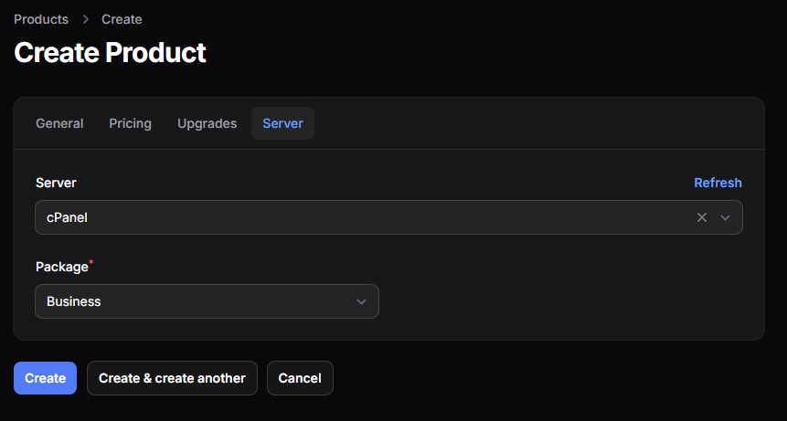Image resolution: width=787 pixels, height=421 pixels.
Task: Click the Package field label
Action: pyautogui.click(x=61, y=267)
